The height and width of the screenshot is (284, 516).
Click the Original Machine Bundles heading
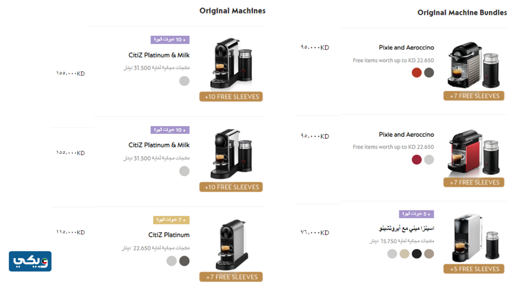click(x=462, y=13)
